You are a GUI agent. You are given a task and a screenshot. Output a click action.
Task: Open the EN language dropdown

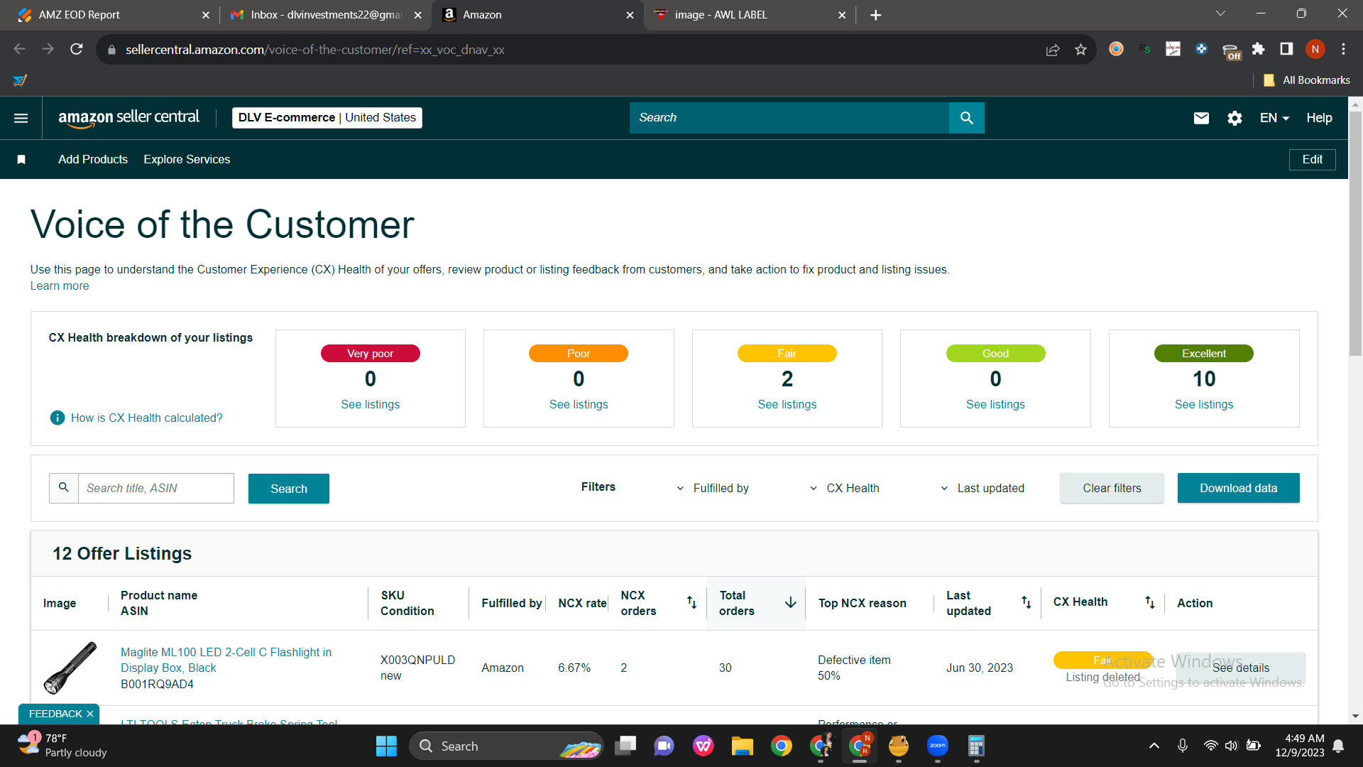point(1274,118)
